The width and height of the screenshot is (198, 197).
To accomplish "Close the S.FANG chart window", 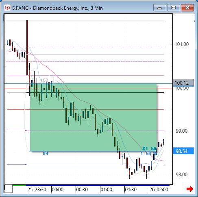I will [x=187, y=8].
